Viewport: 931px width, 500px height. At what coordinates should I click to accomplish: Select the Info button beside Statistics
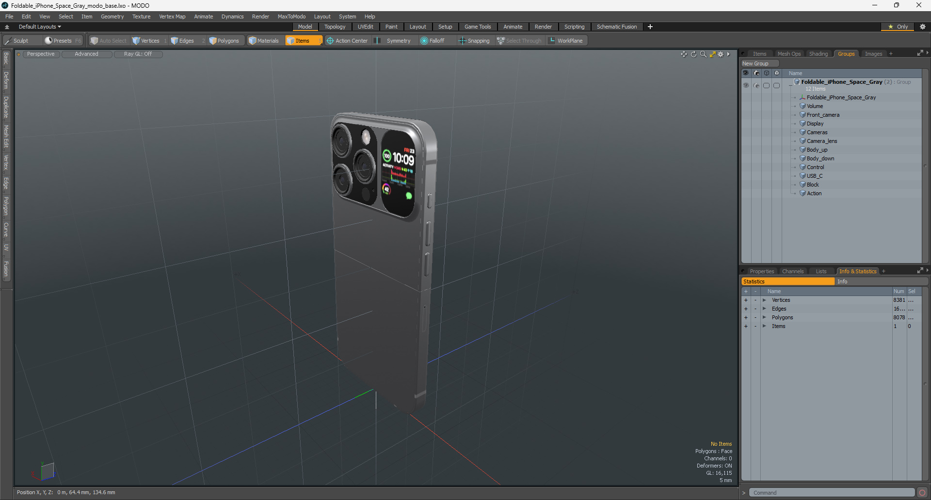(x=881, y=281)
